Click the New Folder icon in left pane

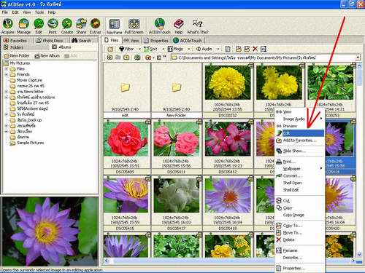(7, 56)
